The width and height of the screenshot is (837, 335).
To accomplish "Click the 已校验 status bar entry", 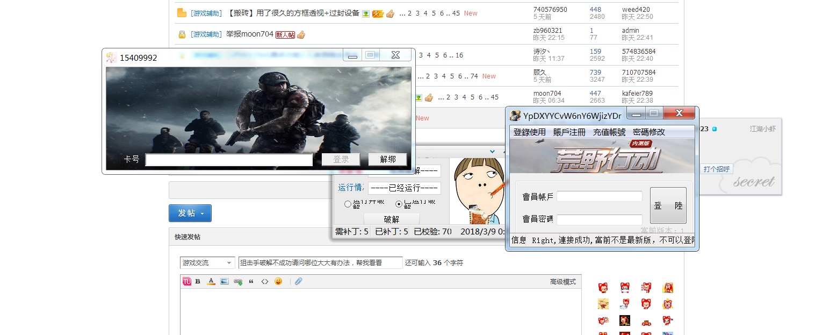I will click(x=433, y=232).
